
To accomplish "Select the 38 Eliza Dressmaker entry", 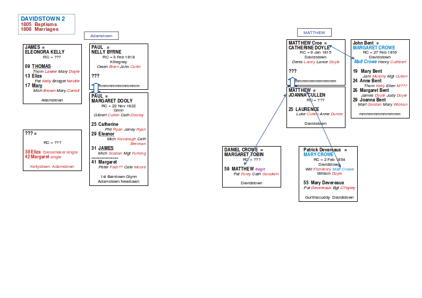I will (x=51, y=152).
